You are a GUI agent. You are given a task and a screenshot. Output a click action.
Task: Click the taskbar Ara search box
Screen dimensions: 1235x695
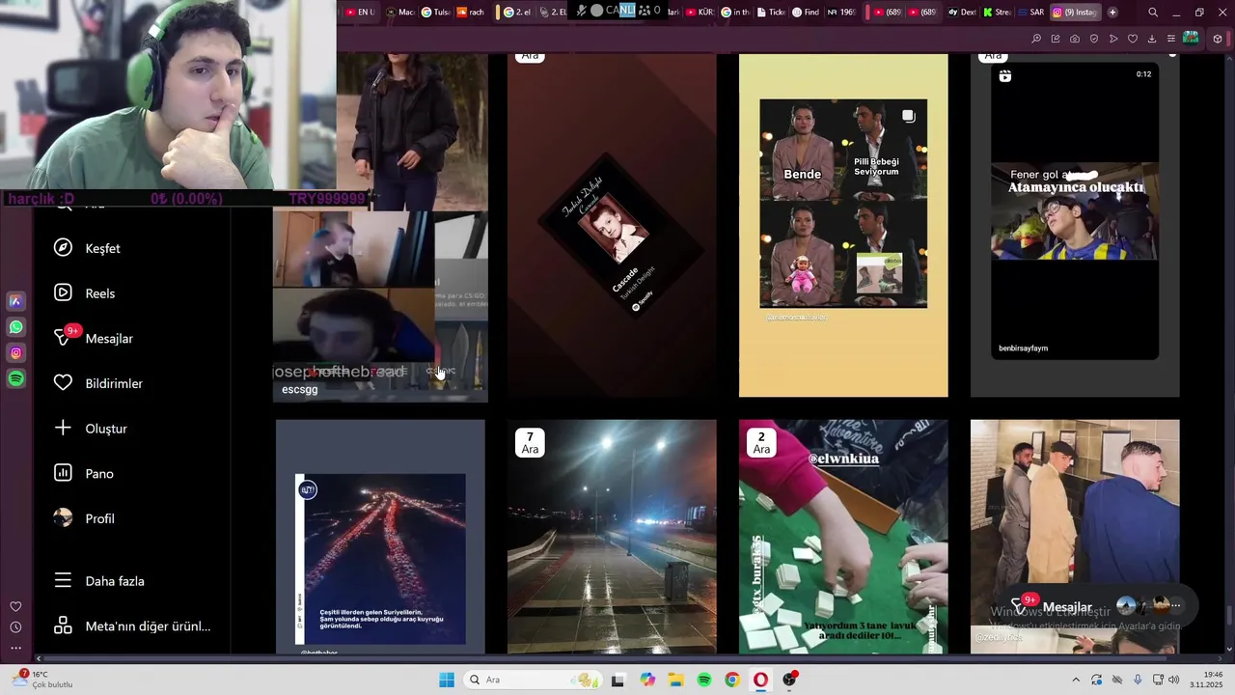pos(532,680)
